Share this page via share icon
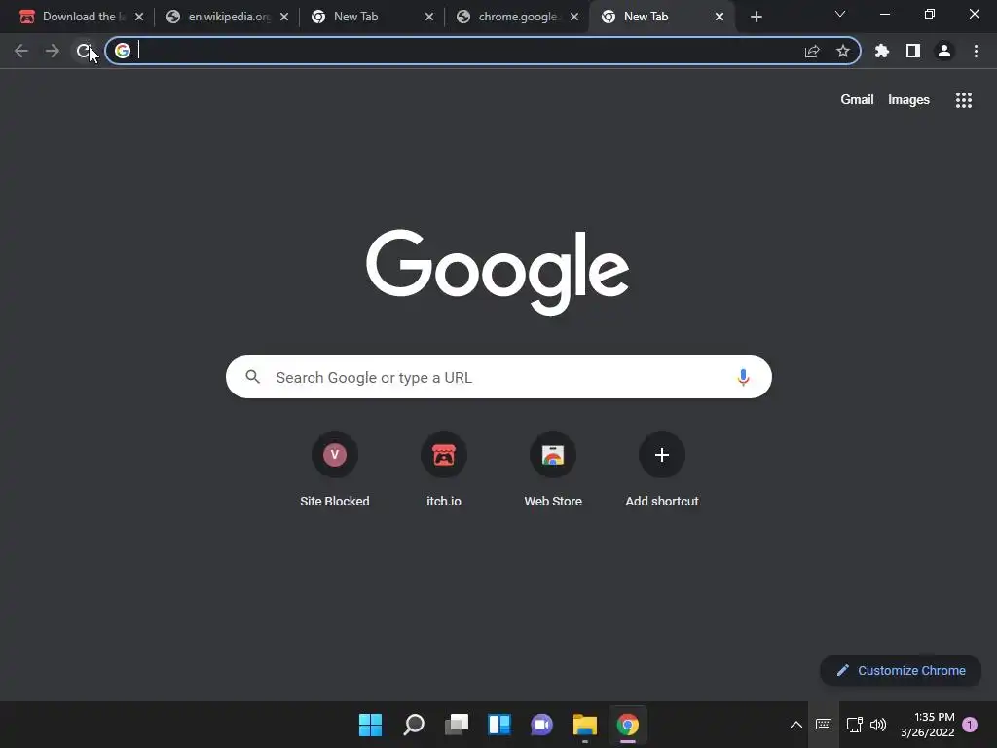Viewport: 997px width, 748px height. point(812,51)
